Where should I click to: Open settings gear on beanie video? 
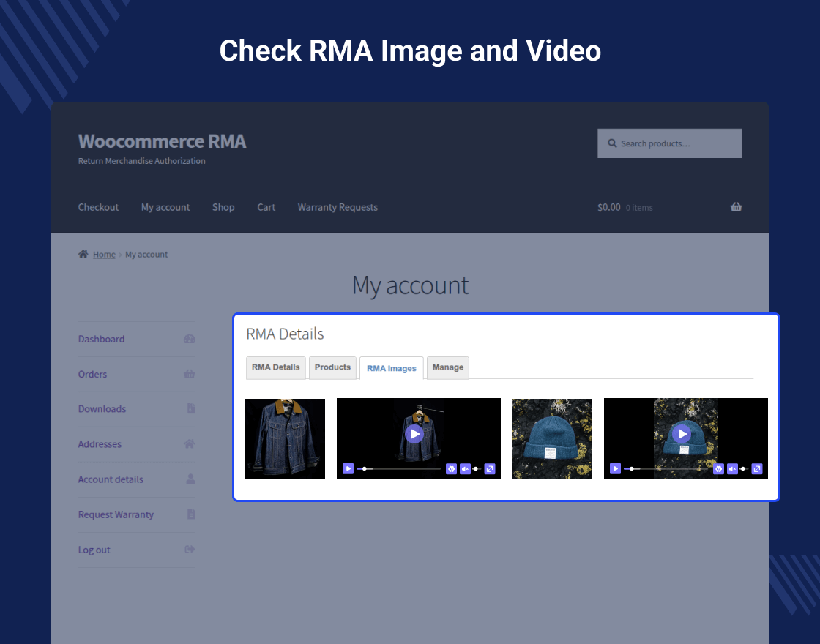pyautogui.click(x=718, y=469)
